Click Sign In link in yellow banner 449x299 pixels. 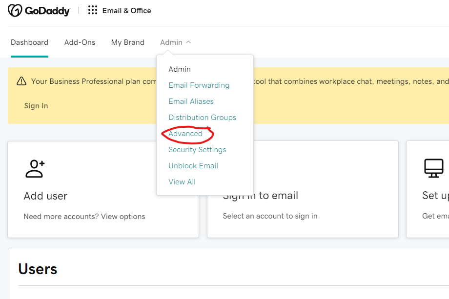click(x=36, y=106)
